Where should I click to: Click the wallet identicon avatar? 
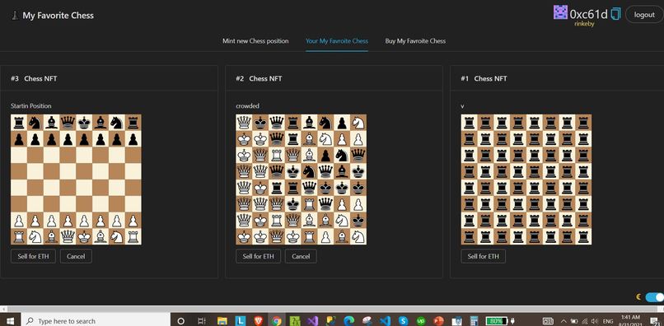coord(560,12)
